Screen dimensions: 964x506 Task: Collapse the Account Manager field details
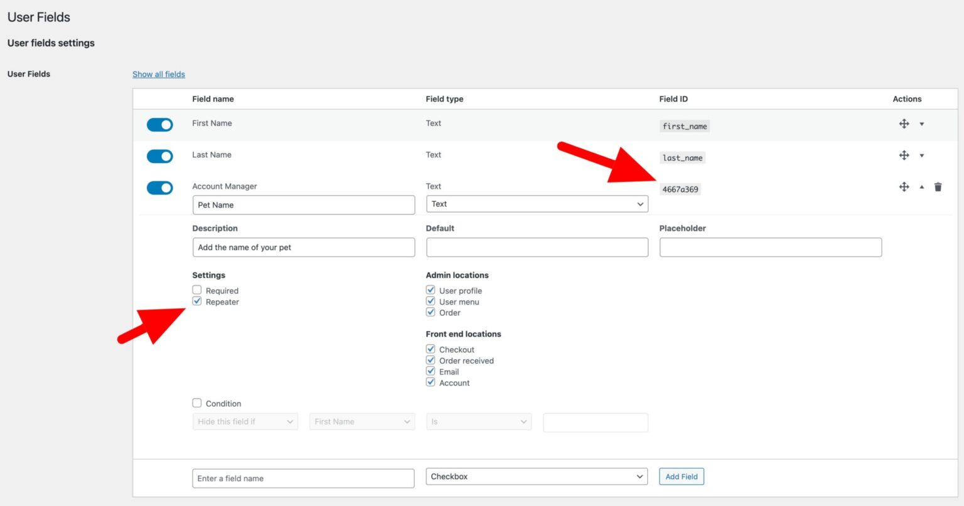click(x=922, y=186)
